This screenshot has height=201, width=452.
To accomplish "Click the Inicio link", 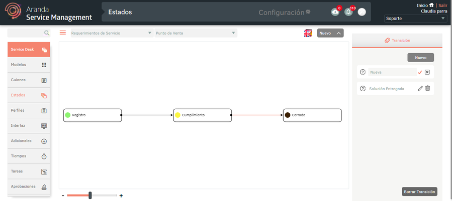I will point(422,6).
